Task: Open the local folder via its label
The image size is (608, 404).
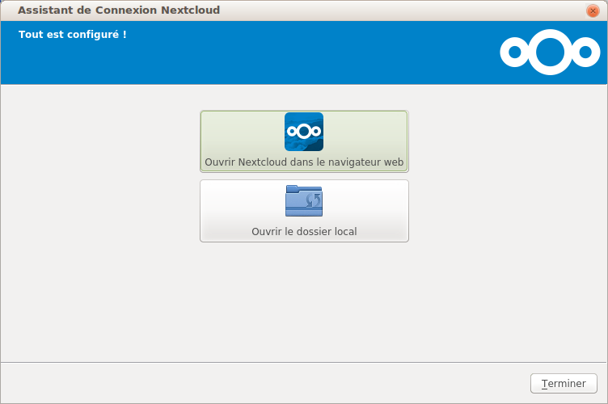Action: (304, 232)
